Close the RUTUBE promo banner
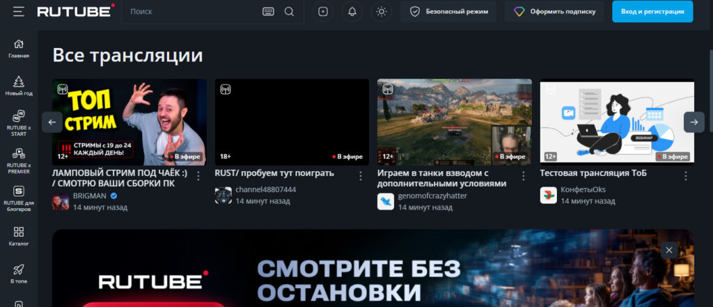This screenshot has width=713, height=307. pyautogui.click(x=669, y=250)
